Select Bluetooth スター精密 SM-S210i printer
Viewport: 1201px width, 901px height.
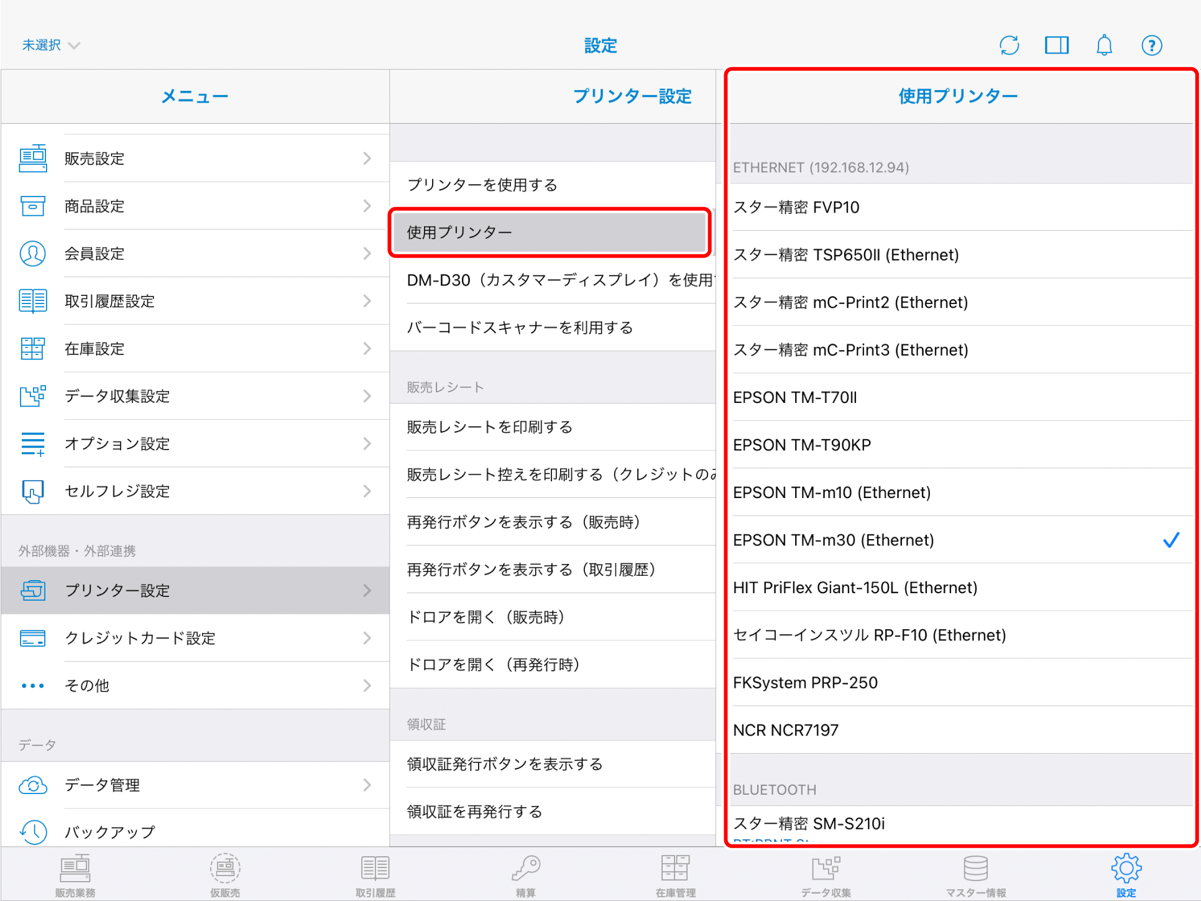click(961, 824)
